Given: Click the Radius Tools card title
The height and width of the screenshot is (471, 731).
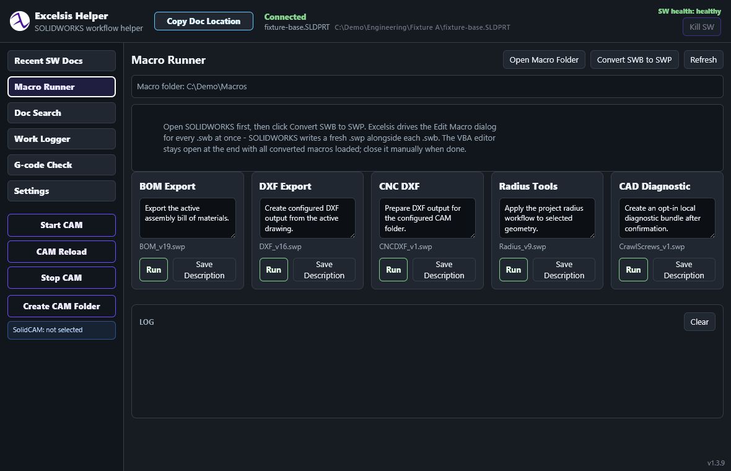Looking at the screenshot, I should [x=528, y=186].
